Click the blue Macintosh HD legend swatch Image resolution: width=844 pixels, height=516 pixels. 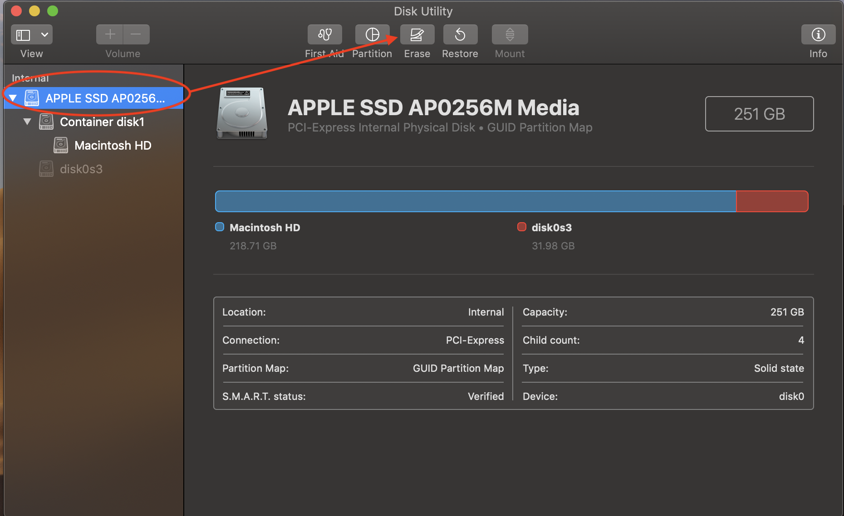tap(220, 227)
